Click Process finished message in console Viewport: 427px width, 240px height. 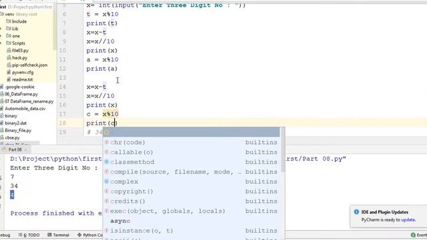[56, 213]
